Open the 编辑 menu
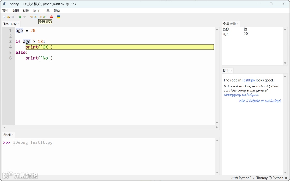This screenshot has height=181, width=290. point(16,10)
